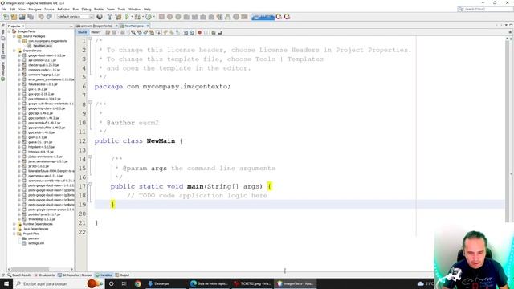Image resolution: width=514 pixels, height=289 pixels.
Task: Build project with hammer icon
Action: (x=110, y=17)
